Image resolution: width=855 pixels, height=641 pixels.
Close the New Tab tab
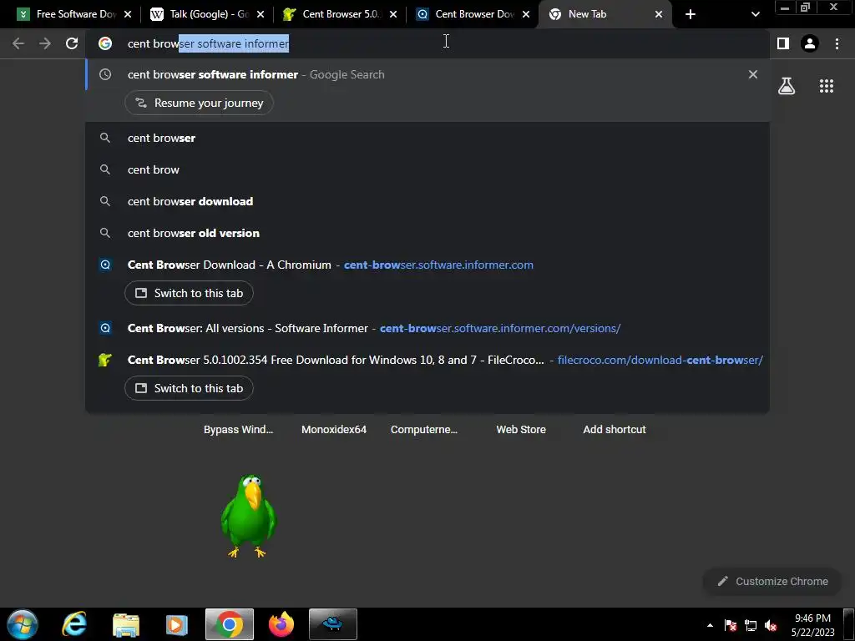(659, 14)
